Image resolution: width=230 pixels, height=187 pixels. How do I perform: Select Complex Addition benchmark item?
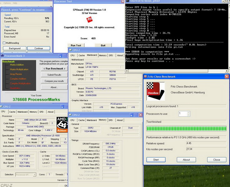(x=18, y=79)
